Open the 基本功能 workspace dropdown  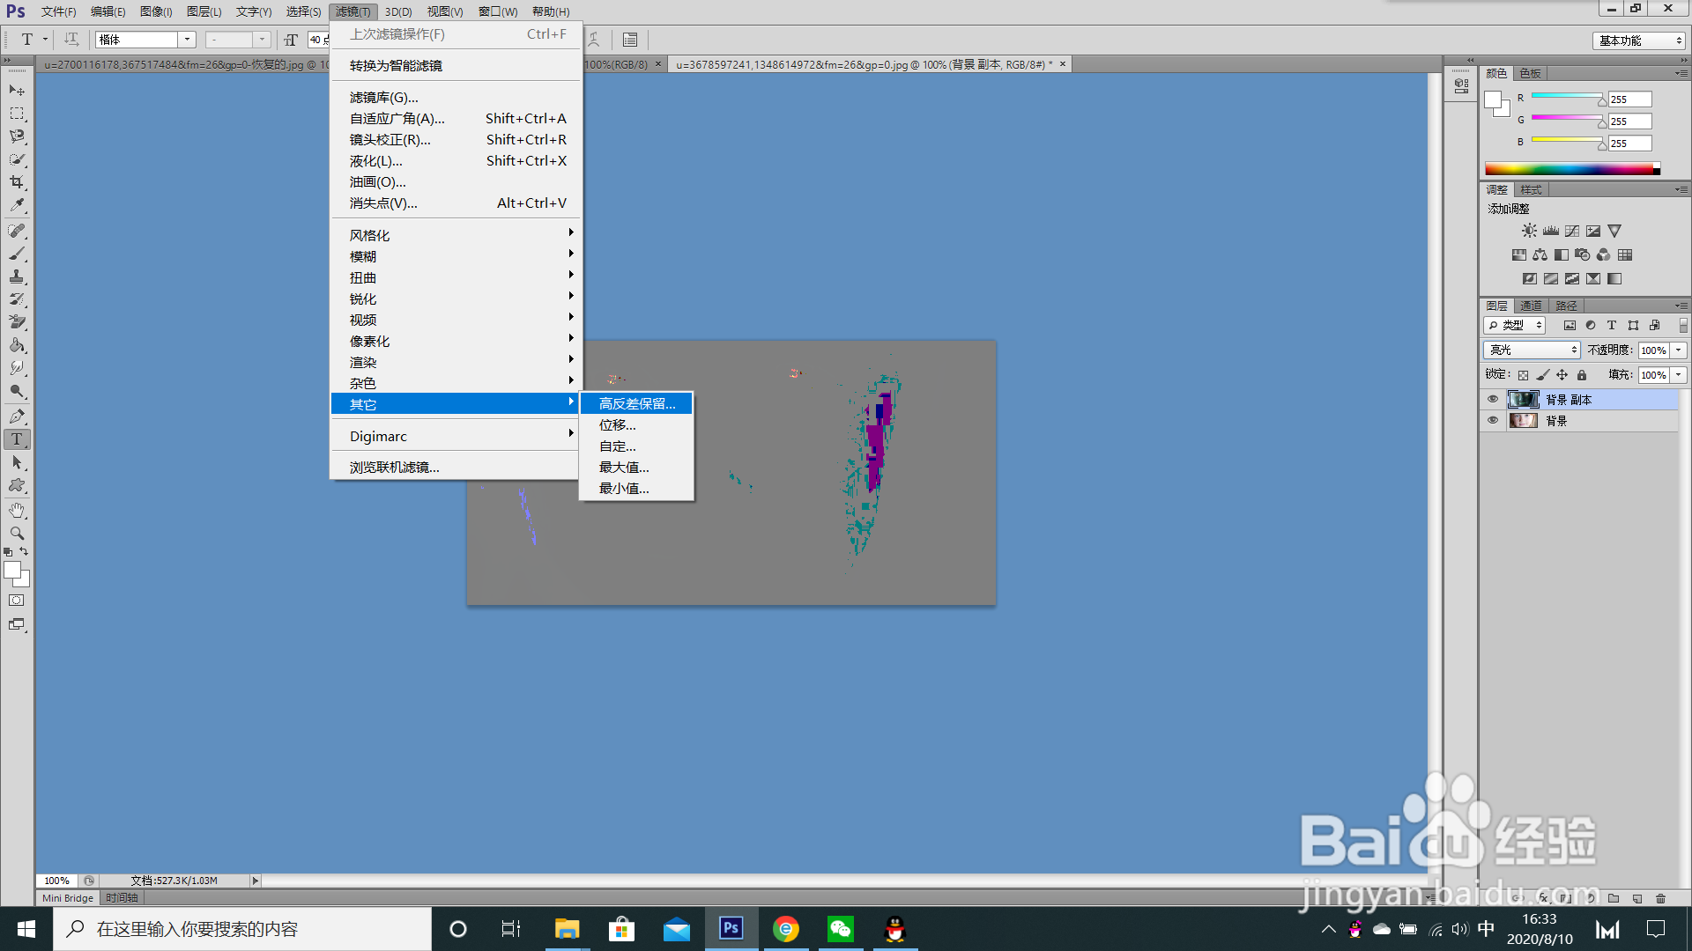pos(1639,41)
